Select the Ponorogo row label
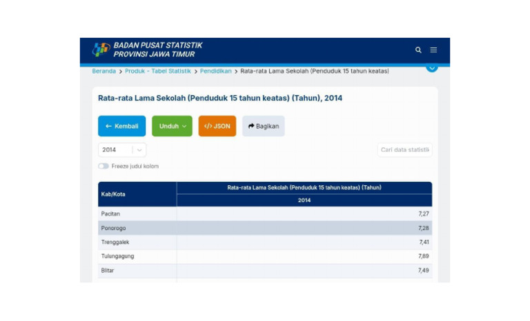Viewport: 530px width, 321px height. [113, 228]
